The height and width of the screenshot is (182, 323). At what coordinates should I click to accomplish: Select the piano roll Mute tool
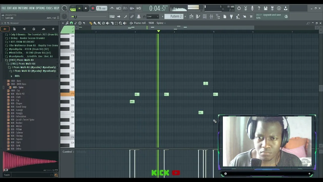coord(108,23)
